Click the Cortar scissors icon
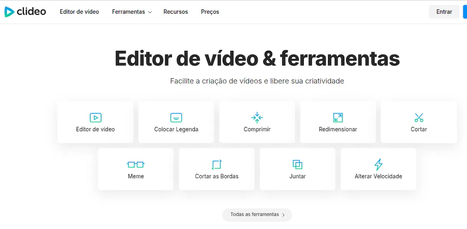 pyautogui.click(x=419, y=118)
